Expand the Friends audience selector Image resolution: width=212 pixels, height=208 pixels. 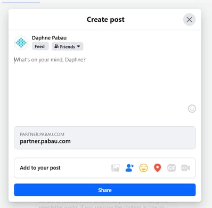(x=68, y=46)
